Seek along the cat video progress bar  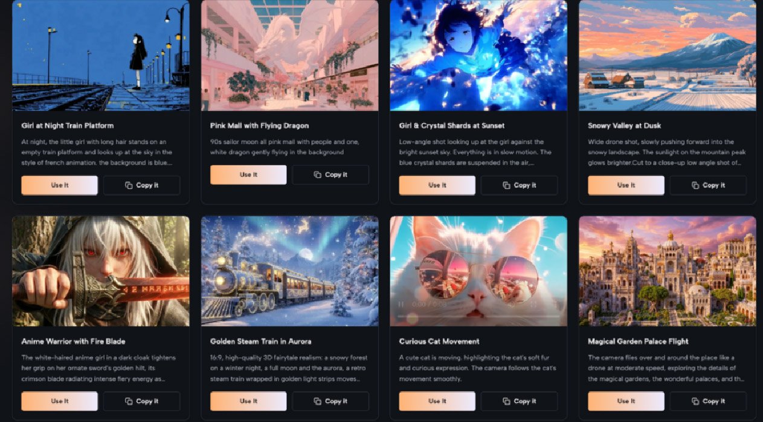coord(478,316)
